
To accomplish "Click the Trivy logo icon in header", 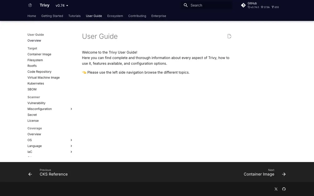I will 30,5.
